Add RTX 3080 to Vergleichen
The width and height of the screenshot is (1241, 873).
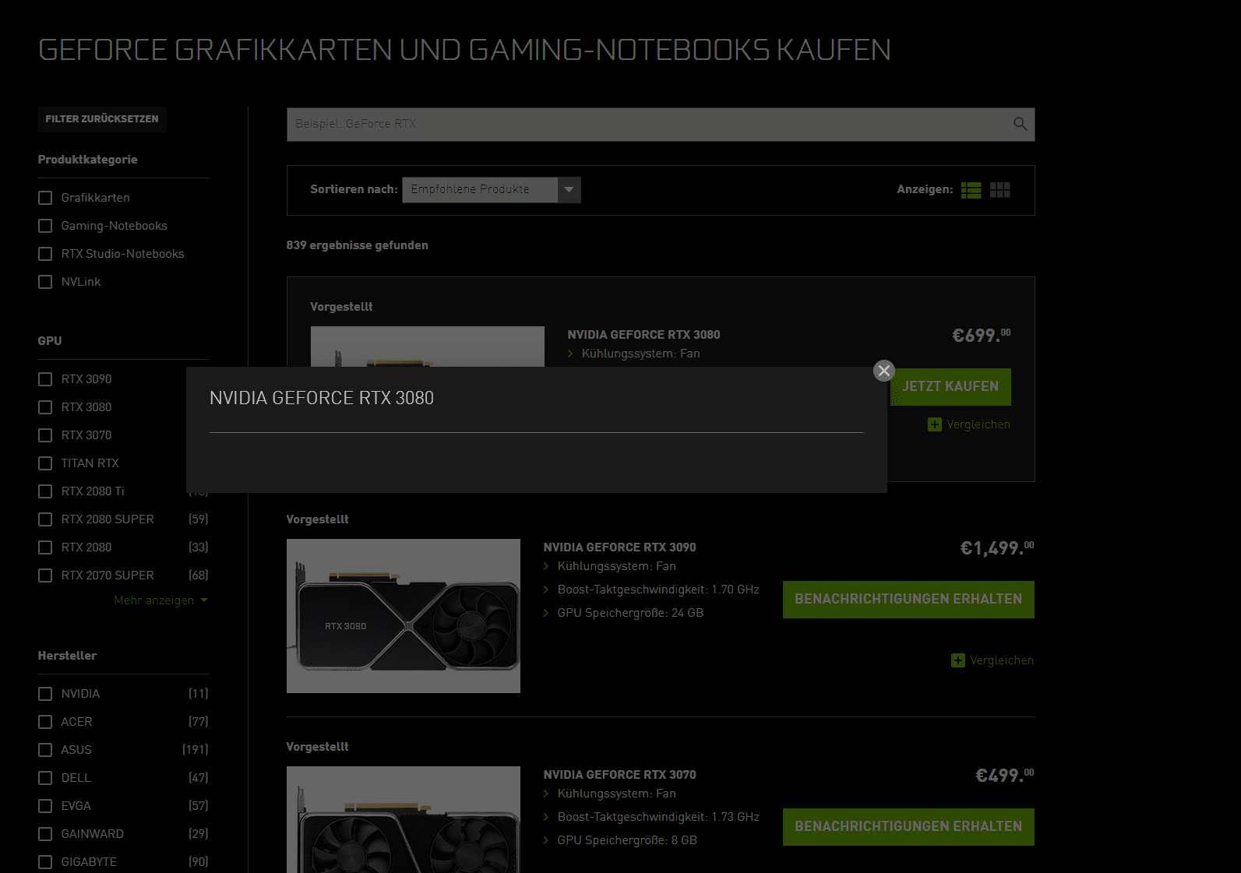click(x=978, y=424)
